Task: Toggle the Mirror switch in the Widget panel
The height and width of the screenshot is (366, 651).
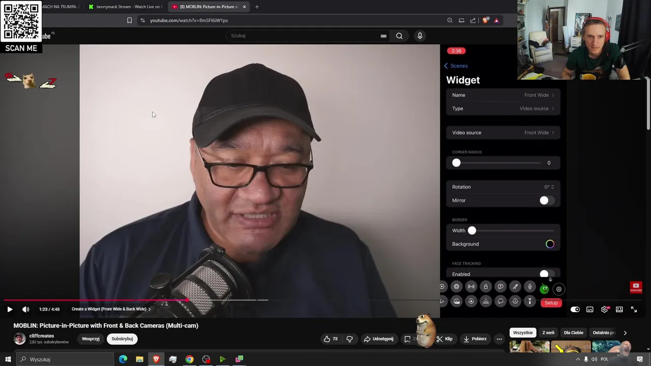Action: [547, 200]
